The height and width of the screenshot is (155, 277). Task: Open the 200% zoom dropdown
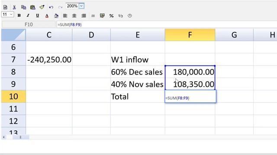click(x=81, y=6)
